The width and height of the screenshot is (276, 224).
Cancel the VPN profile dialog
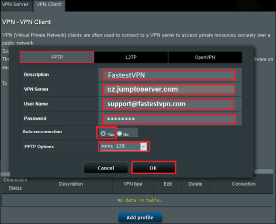click(x=106, y=168)
